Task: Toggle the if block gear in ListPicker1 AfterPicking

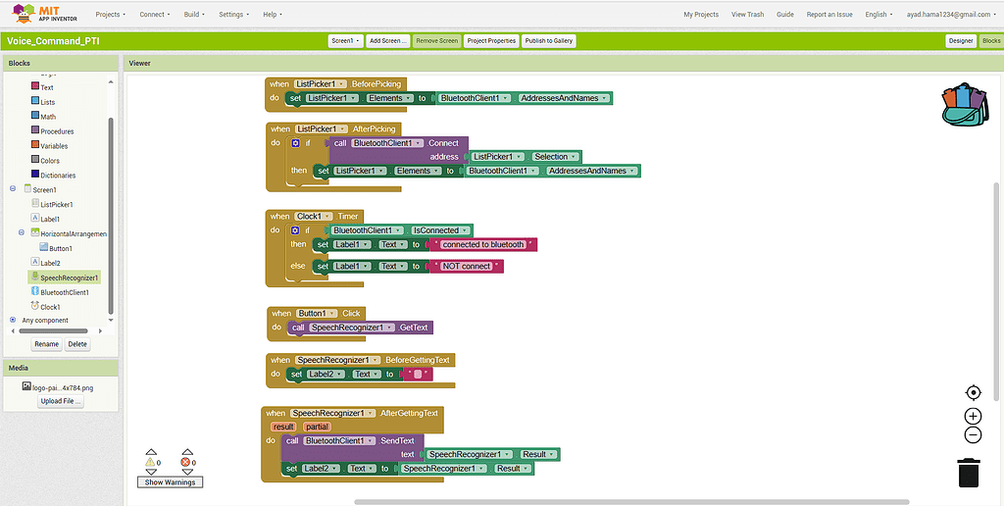Action: 295,143
